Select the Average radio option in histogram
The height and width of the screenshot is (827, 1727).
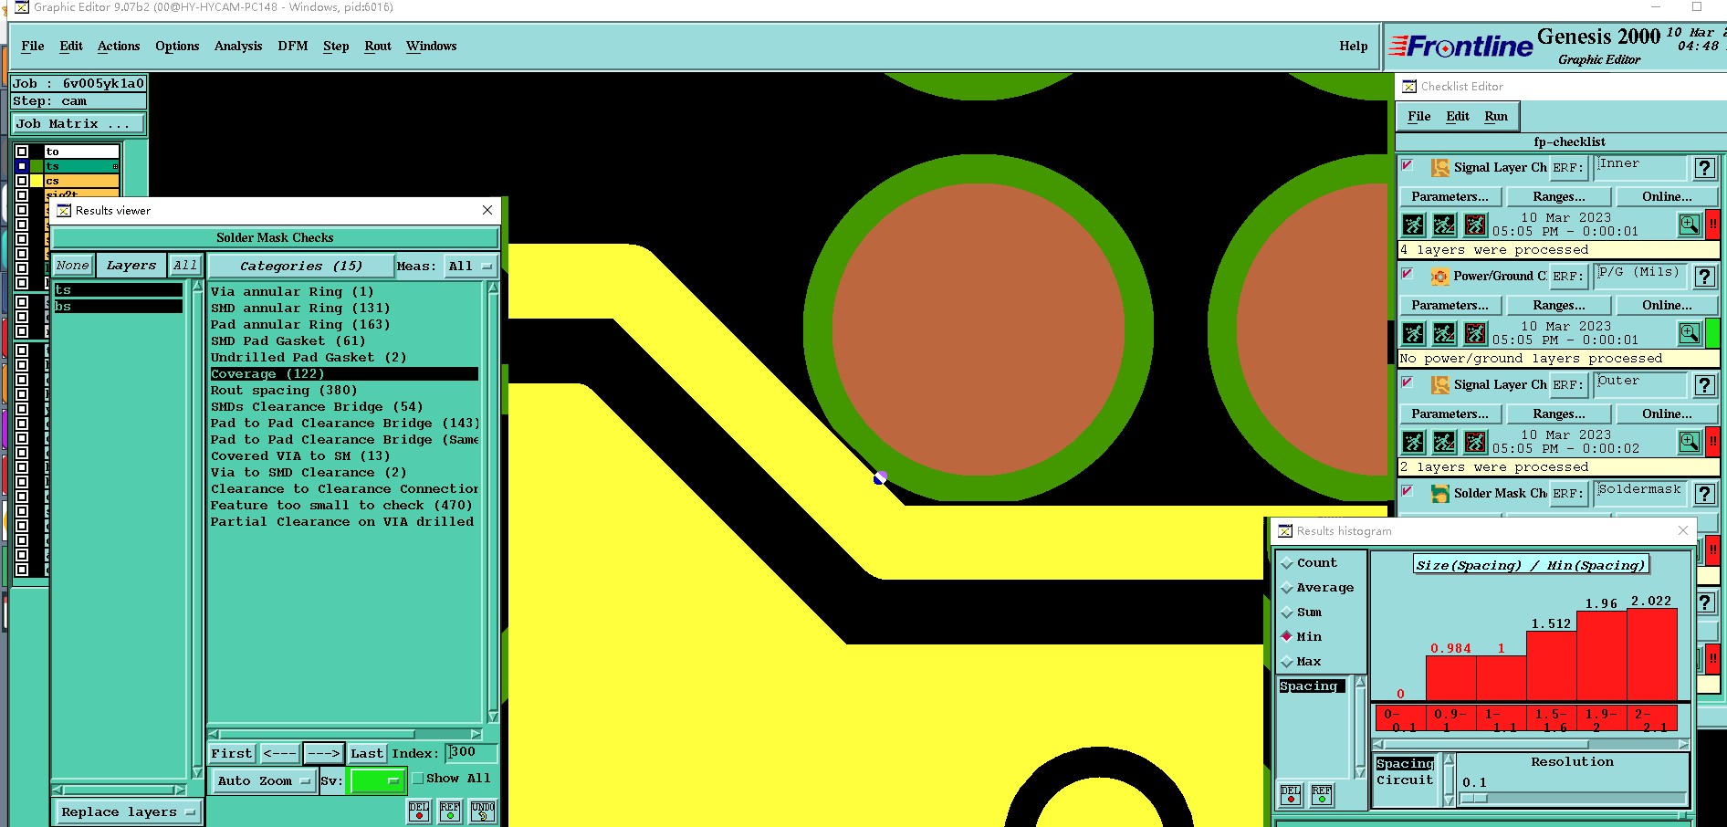1287,588
